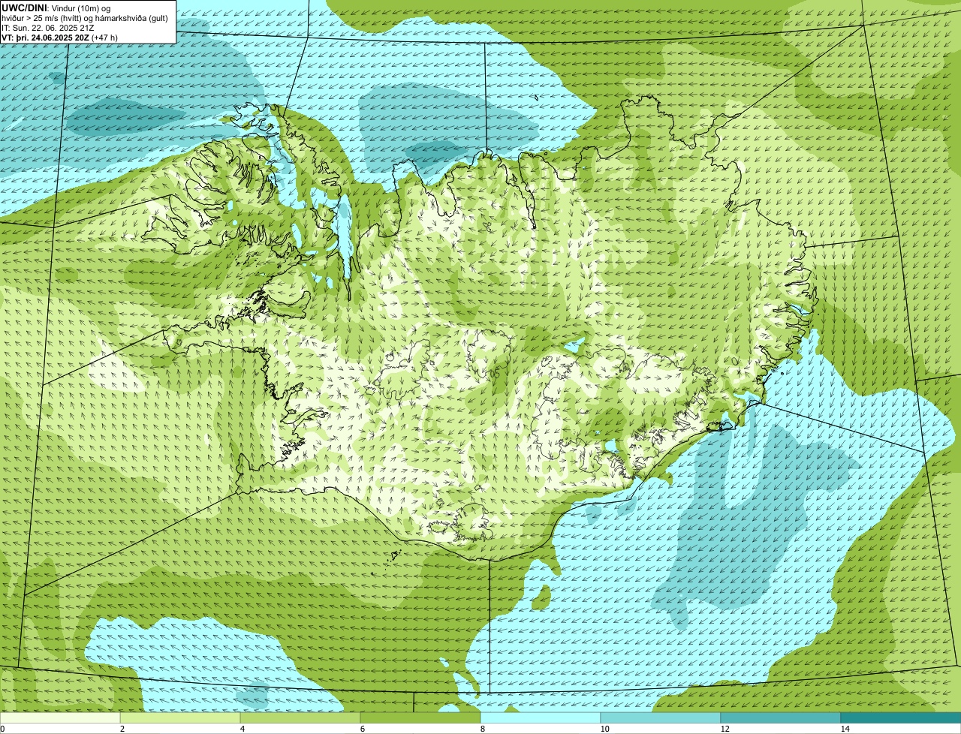Click the legend label "6"
This screenshot has height=734, width=961.
tap(362, 729)
